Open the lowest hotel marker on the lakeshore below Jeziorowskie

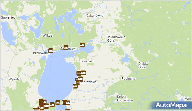(75, 86)
